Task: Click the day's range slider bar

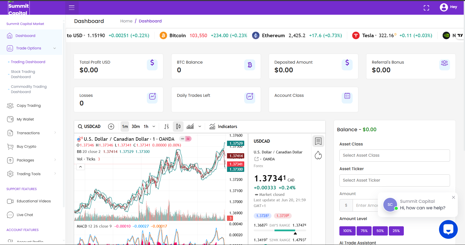Action: coord(280,231)
